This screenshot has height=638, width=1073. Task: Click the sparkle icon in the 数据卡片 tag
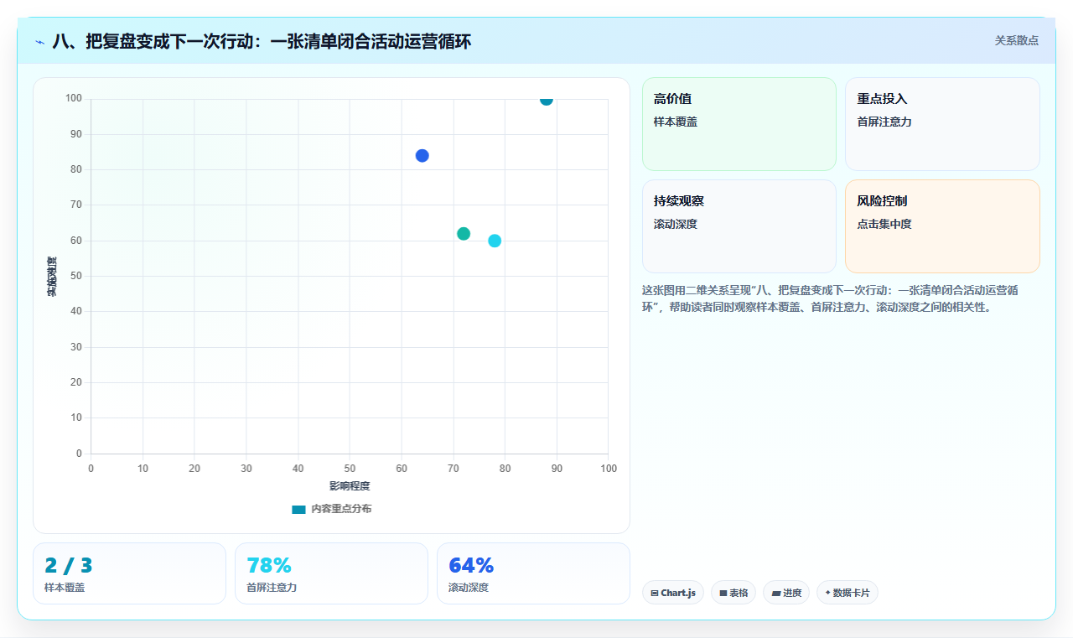(827, 593)
